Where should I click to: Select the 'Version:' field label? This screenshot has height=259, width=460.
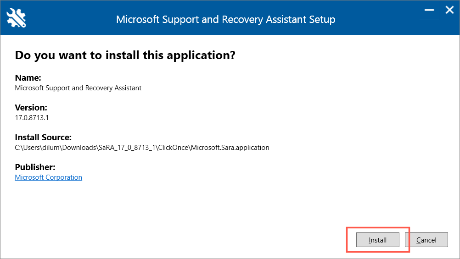(31, 108)
